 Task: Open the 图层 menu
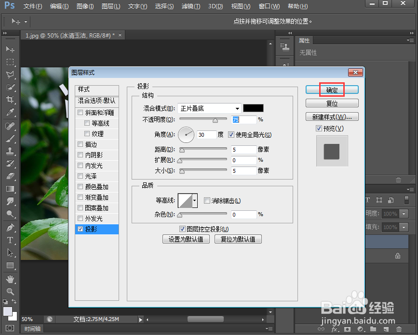click(111, 6)
